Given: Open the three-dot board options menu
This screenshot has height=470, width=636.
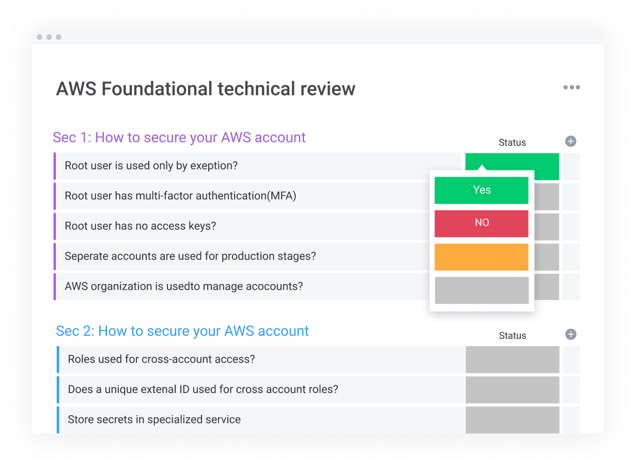Looking at the screenshot, I should [571, 87].
